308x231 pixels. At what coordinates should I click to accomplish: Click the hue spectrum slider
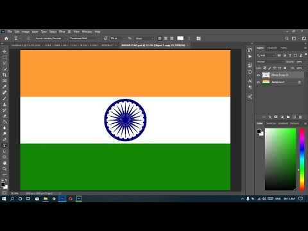302,159
